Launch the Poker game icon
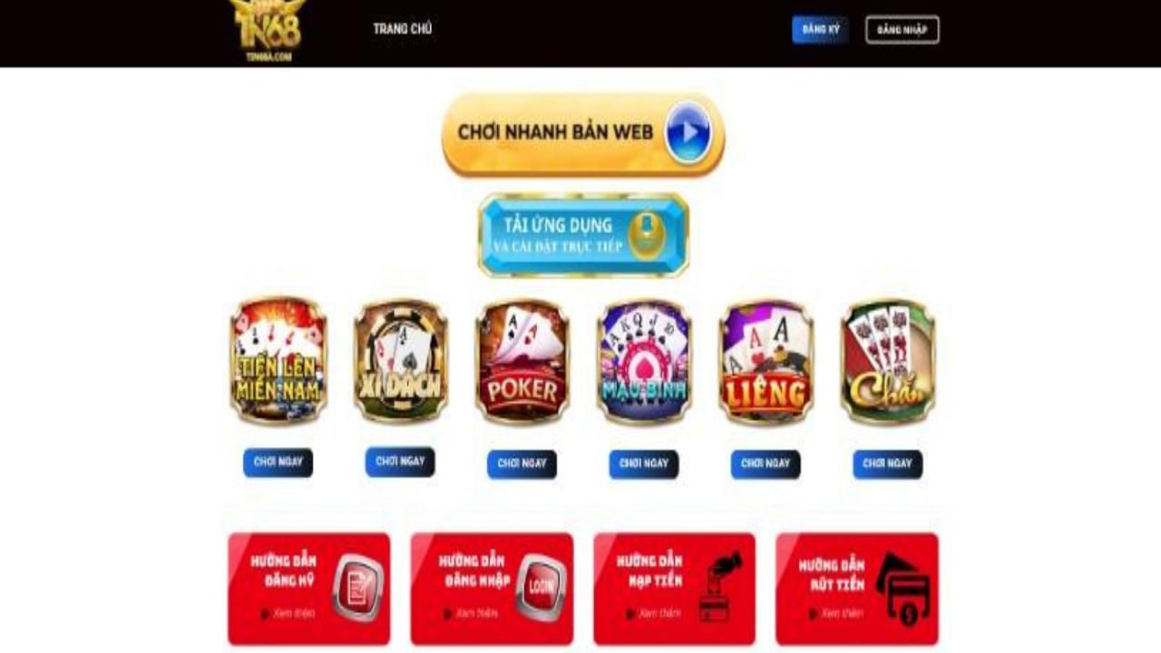This screenshot has width=1161, height=653. 522,361
